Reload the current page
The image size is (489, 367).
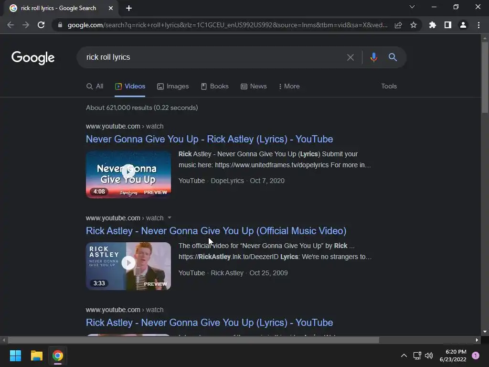(41, 25)
